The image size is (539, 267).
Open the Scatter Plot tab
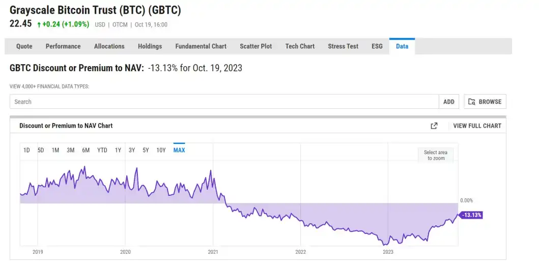(256, 46)
